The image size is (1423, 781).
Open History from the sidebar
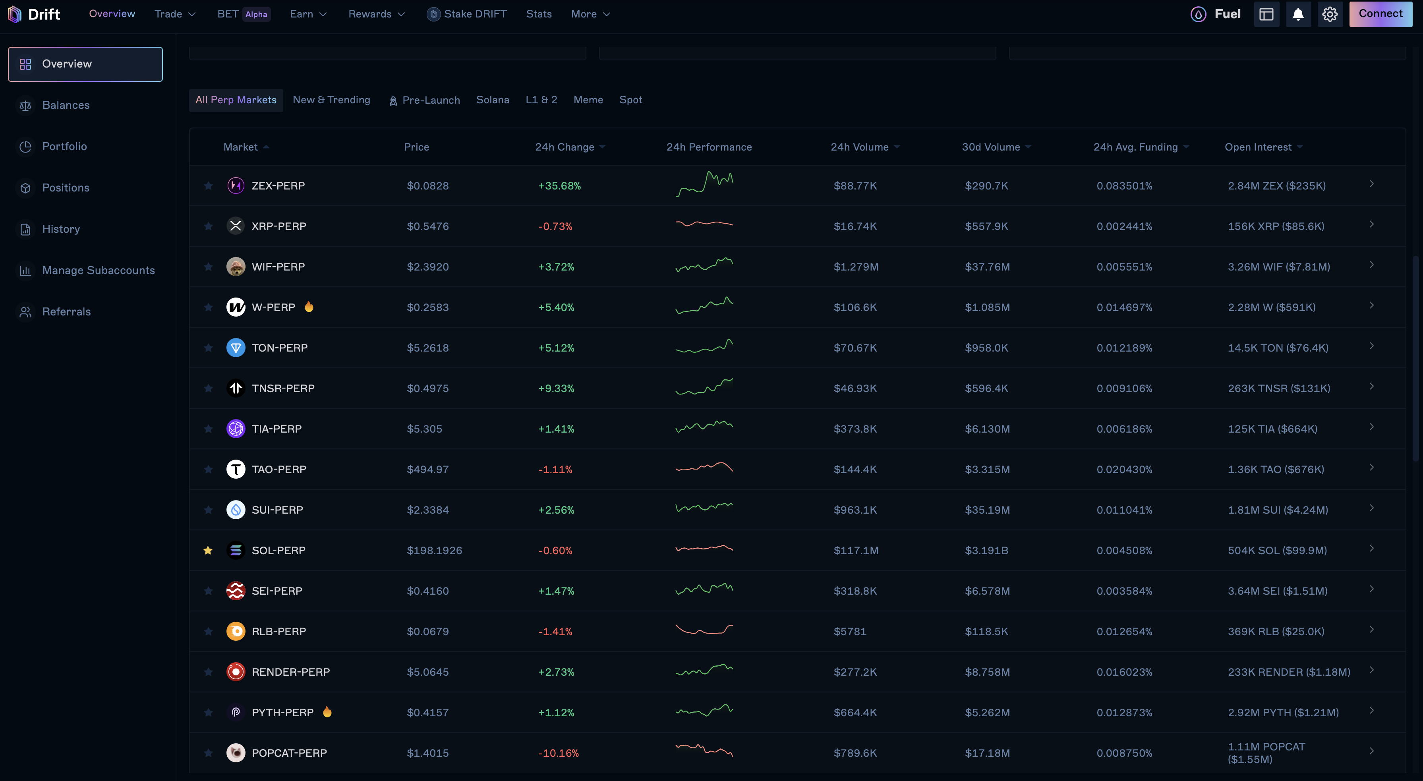[61, 229]
